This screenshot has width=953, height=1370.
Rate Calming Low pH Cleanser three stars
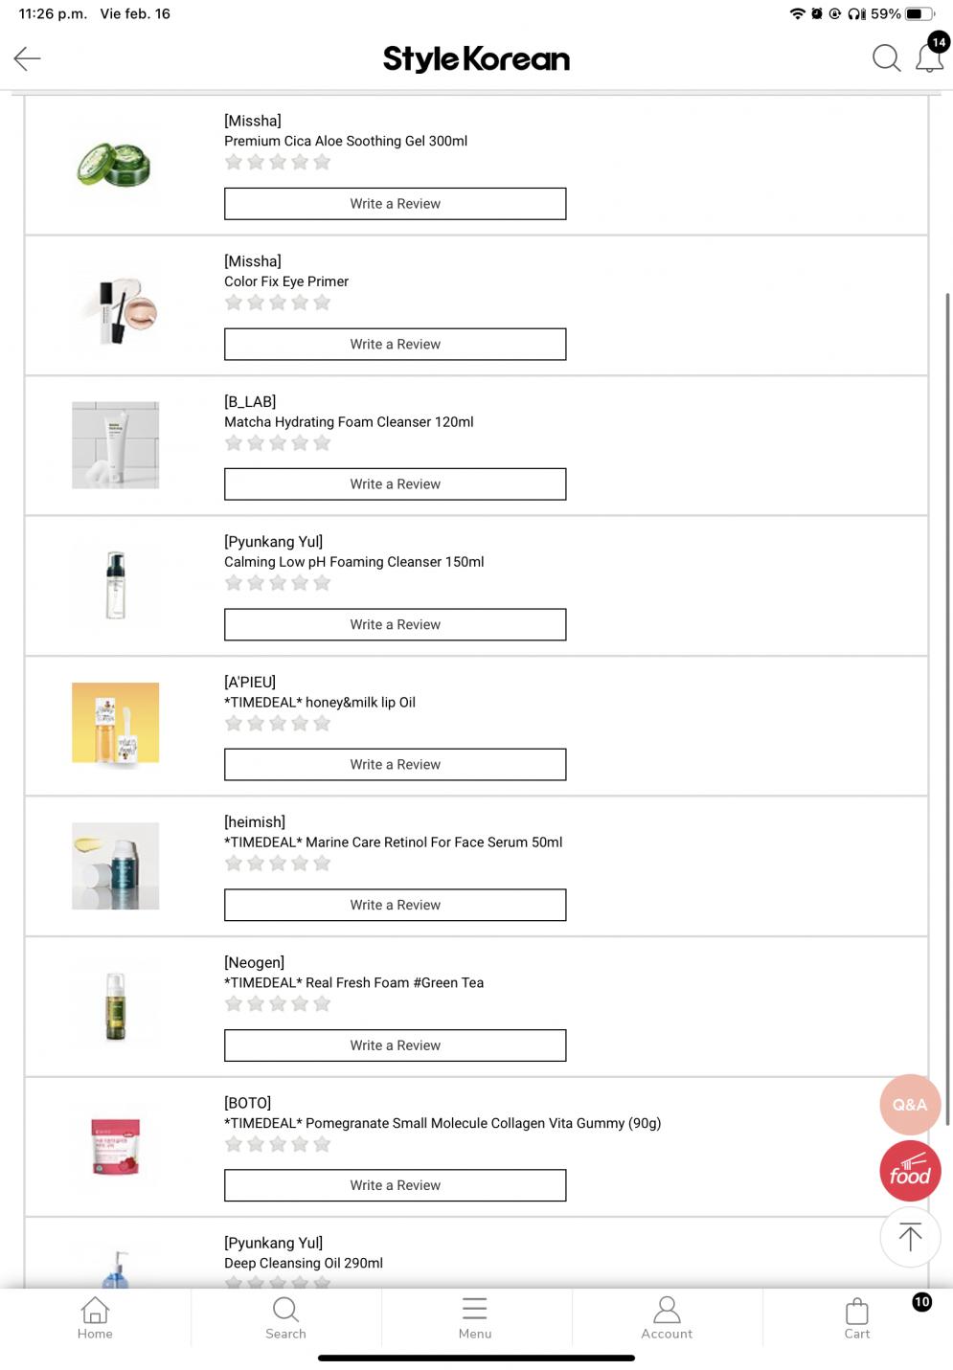click(278, 583)
